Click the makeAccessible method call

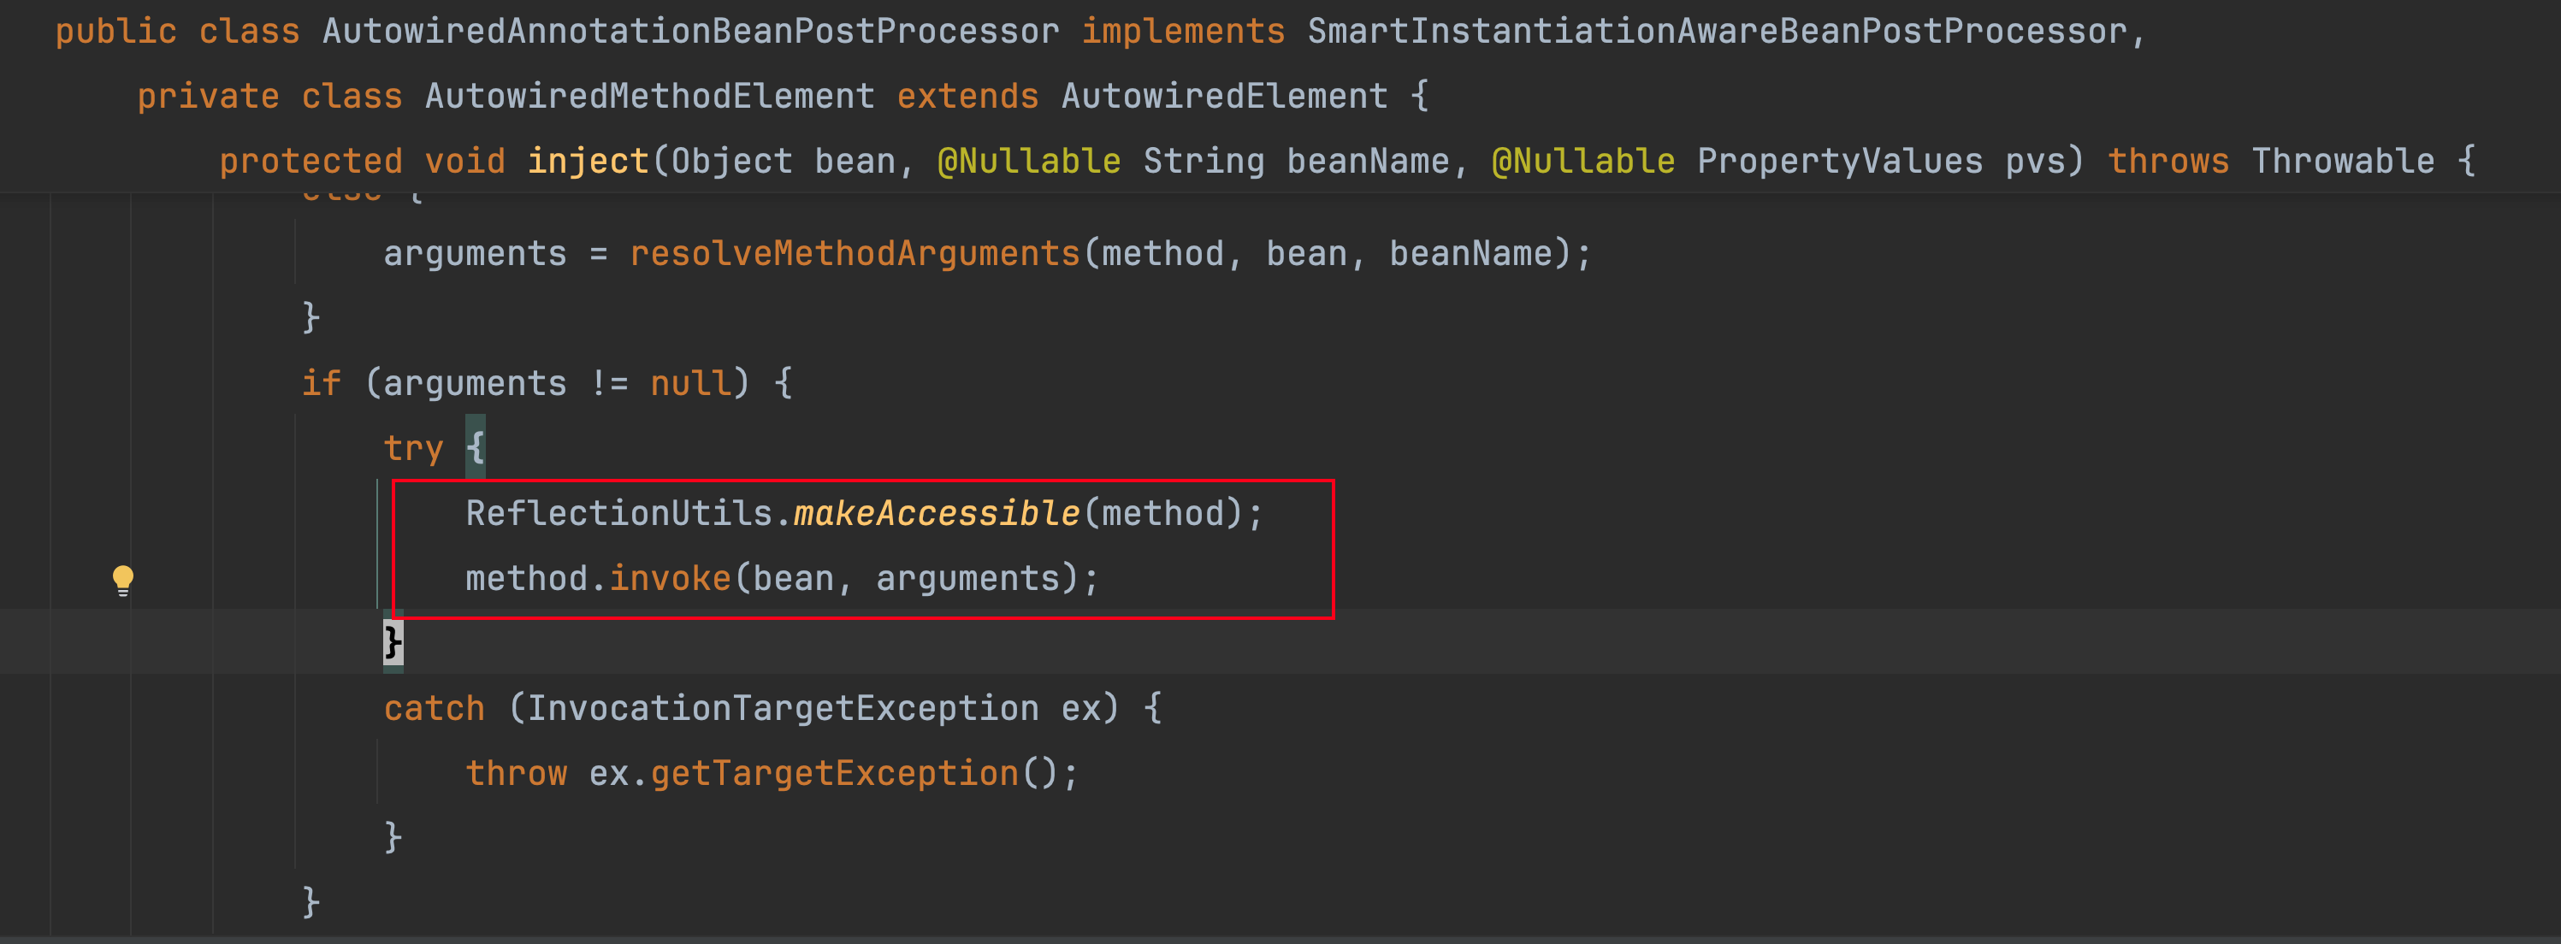936,514
